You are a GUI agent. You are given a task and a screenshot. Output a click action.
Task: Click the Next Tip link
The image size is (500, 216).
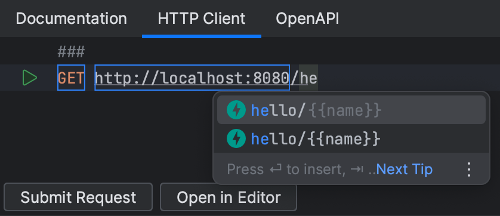[x=405, y=169]
